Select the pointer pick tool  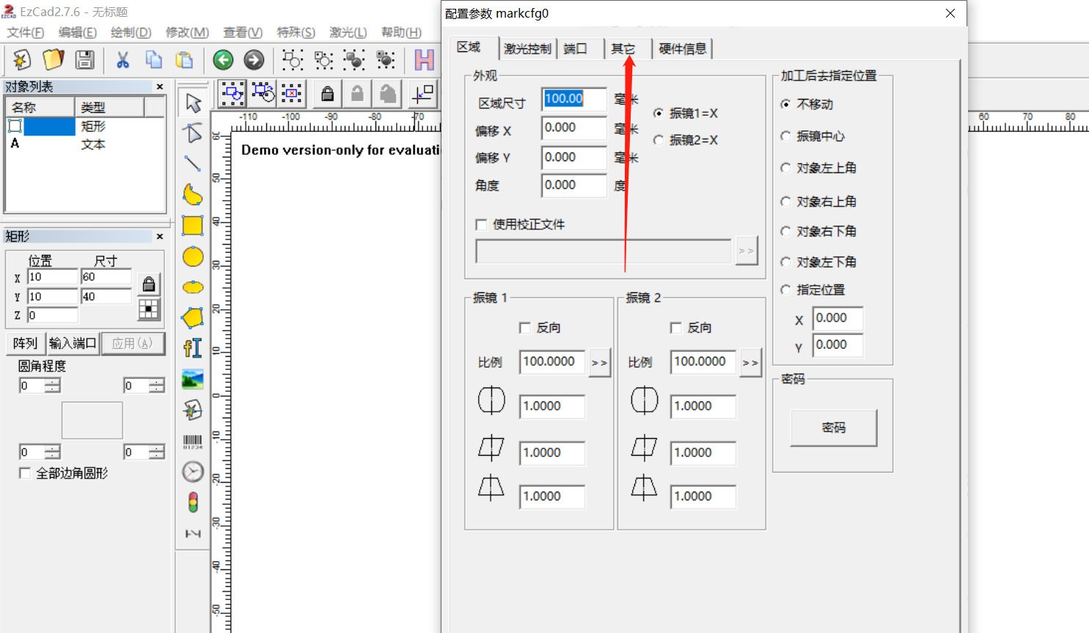coord(193,103)
